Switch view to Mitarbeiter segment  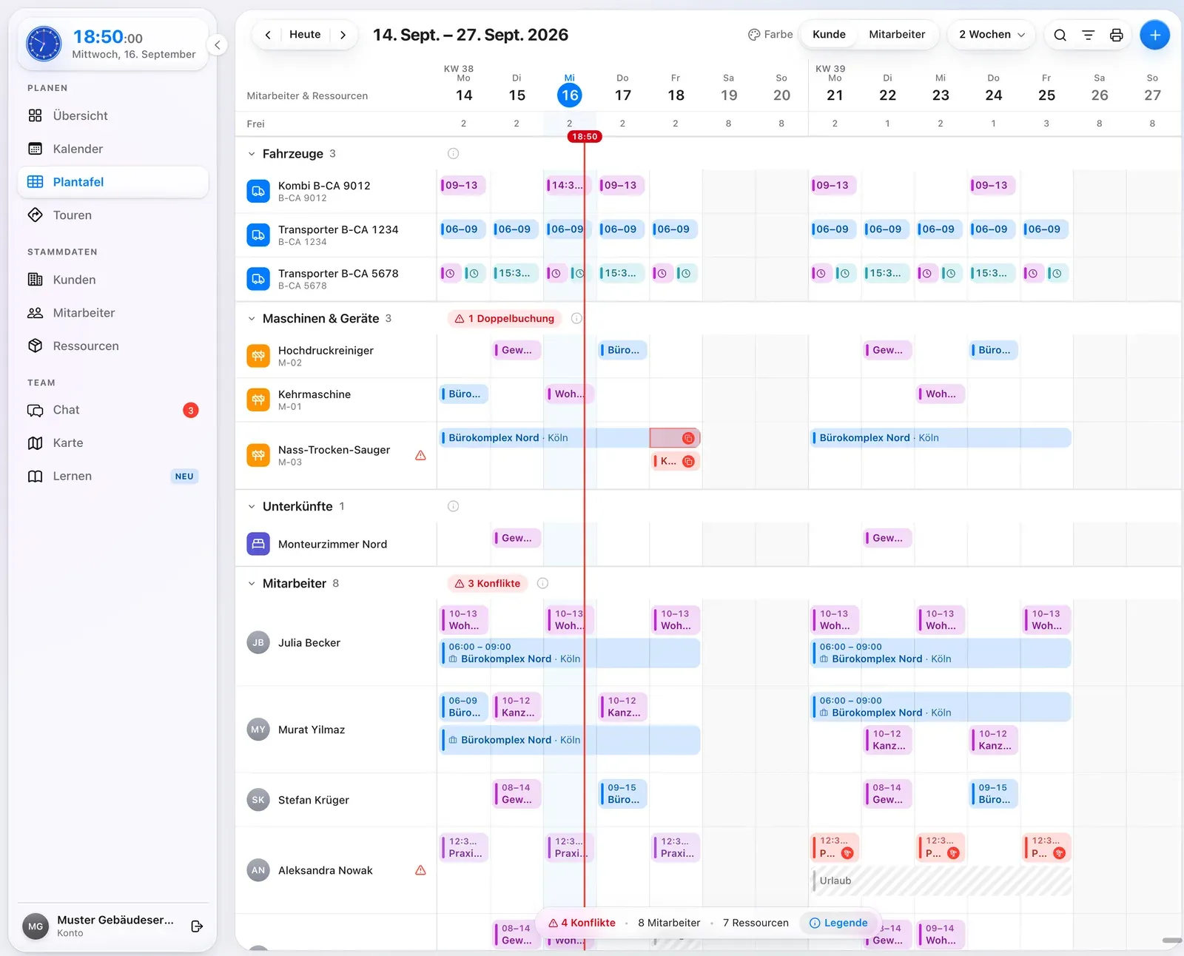897,35
